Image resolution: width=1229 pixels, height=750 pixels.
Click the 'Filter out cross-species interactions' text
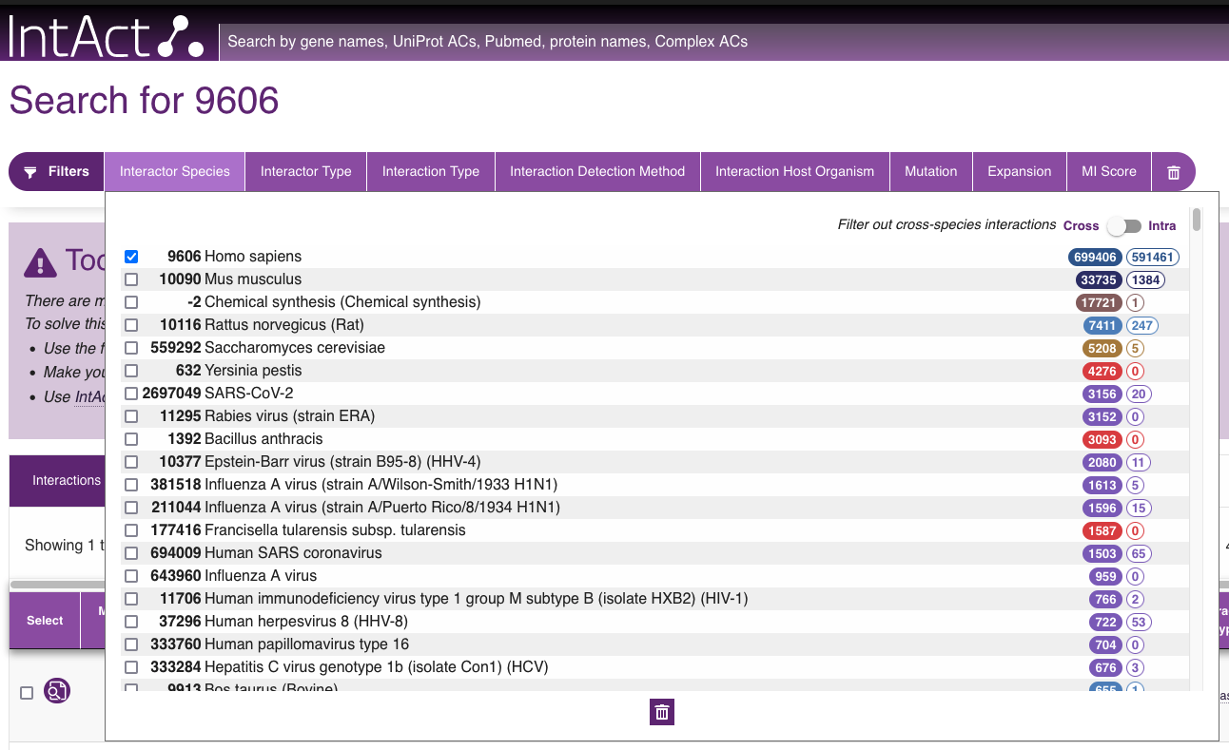(946, 225)
